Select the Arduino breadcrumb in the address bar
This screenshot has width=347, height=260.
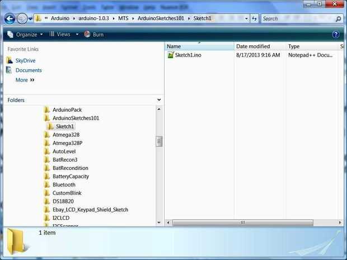[x=60, y=18]
